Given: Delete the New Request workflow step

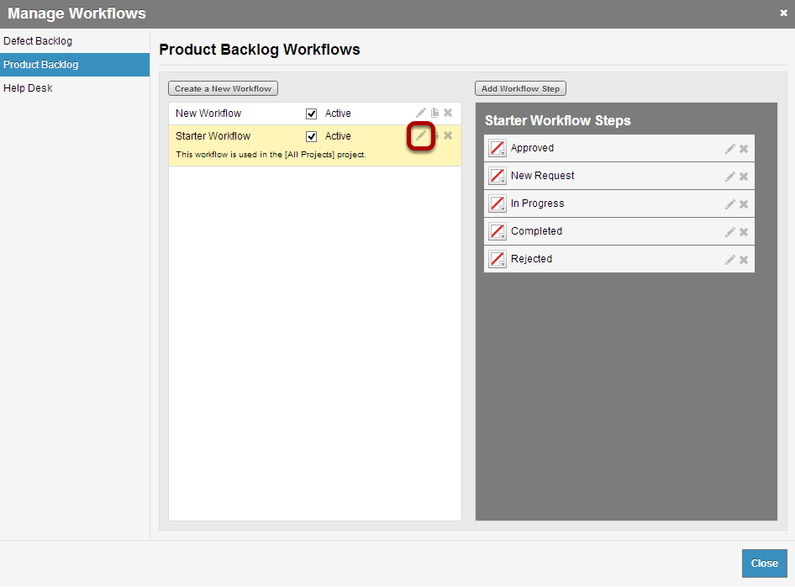Looking at the screenshot, I should point(743,177).
